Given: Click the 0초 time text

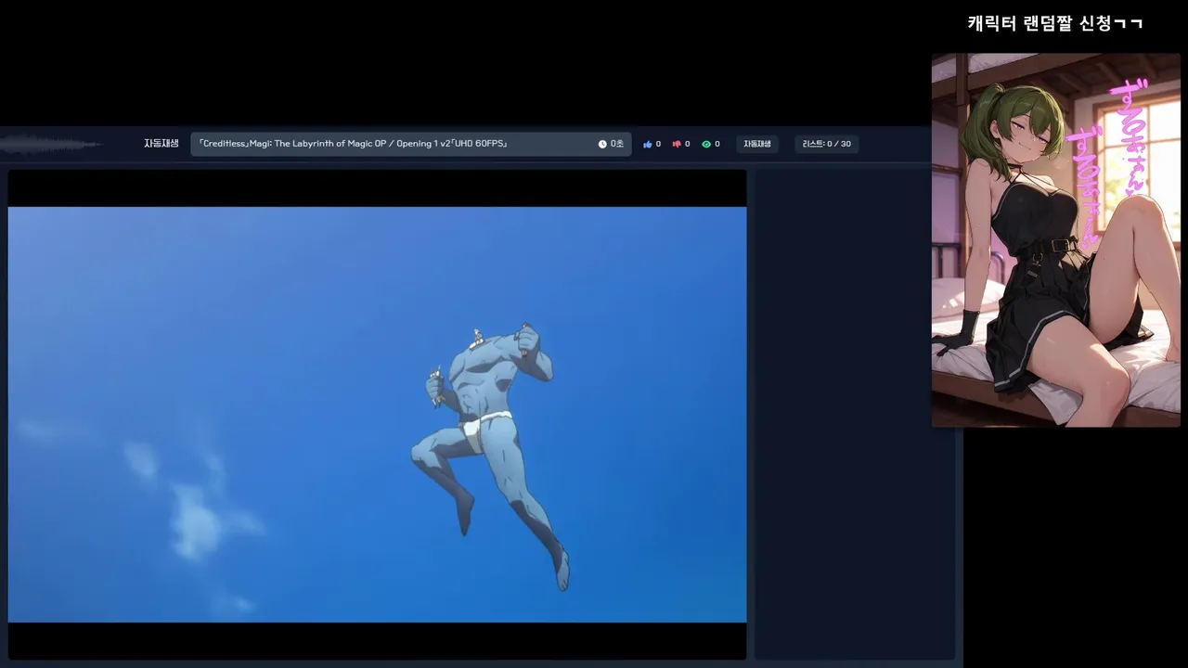Looking at the screenshot, I should click(x=617, y=145).
